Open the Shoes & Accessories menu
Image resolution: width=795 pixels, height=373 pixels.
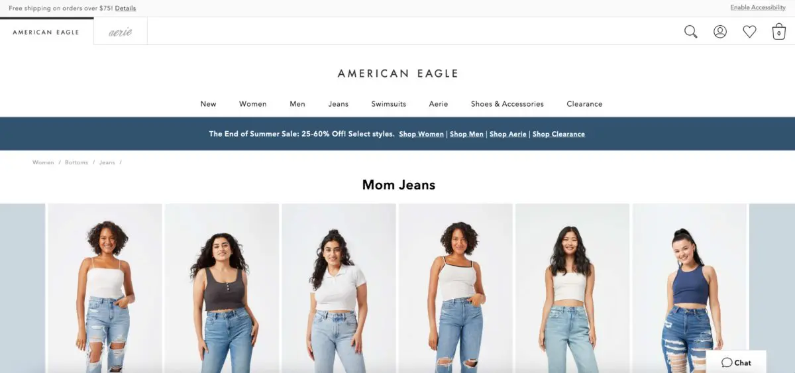click(507, 104)
